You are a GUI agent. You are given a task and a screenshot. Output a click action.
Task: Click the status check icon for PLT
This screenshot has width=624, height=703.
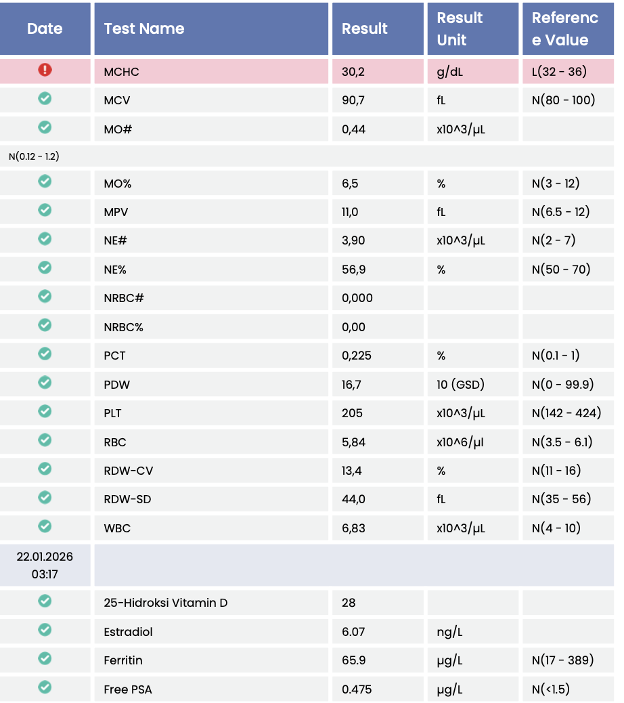point(45,411)
